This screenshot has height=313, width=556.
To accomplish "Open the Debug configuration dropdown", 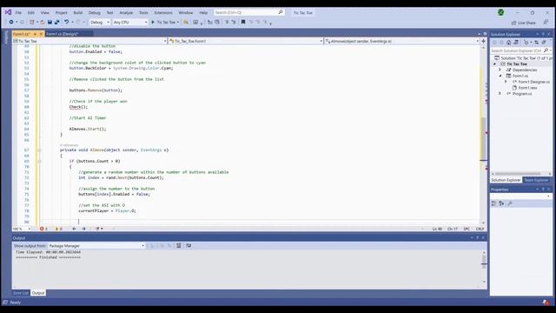I will point(100,22).
